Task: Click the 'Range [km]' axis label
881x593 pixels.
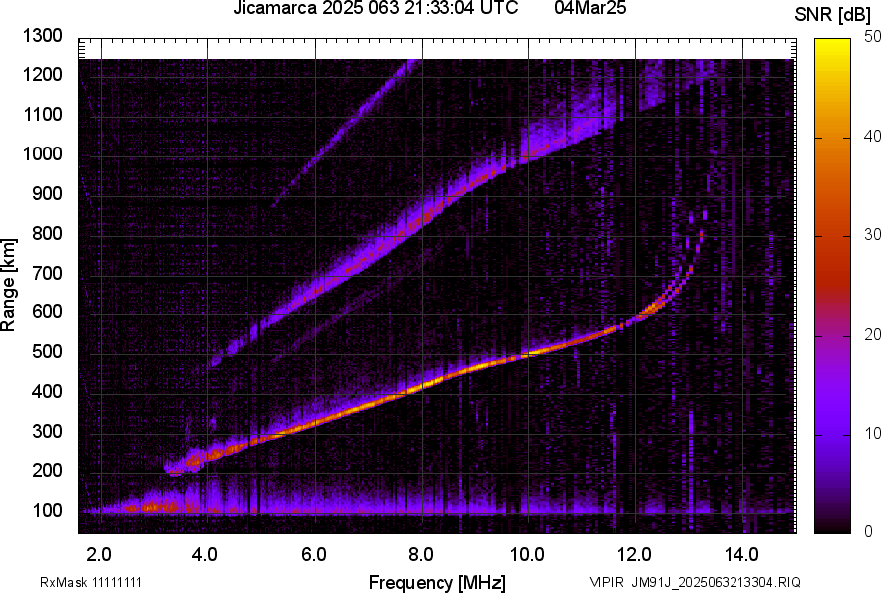Action: [8, 285]
